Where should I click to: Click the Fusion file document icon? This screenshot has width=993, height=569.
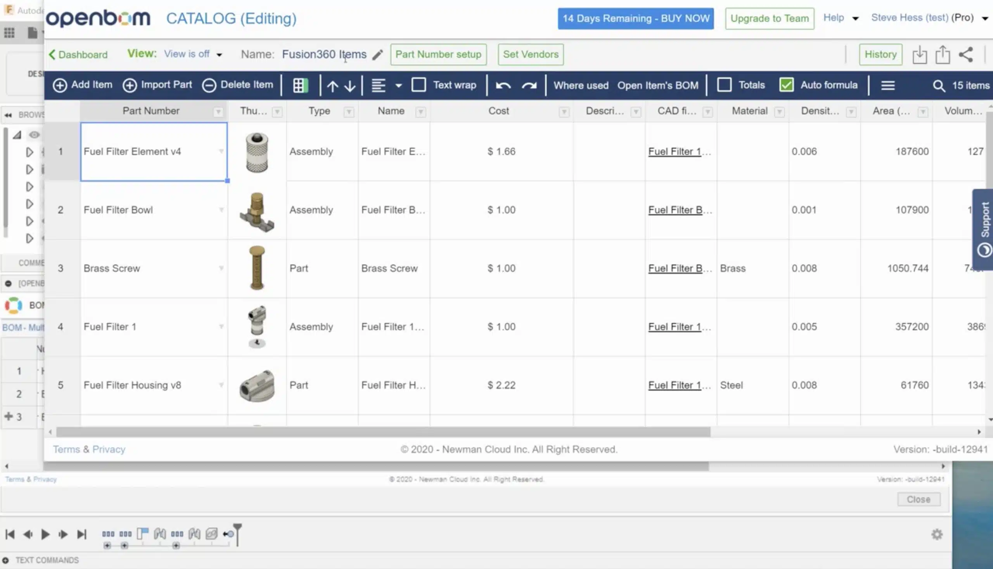point(33,33)
